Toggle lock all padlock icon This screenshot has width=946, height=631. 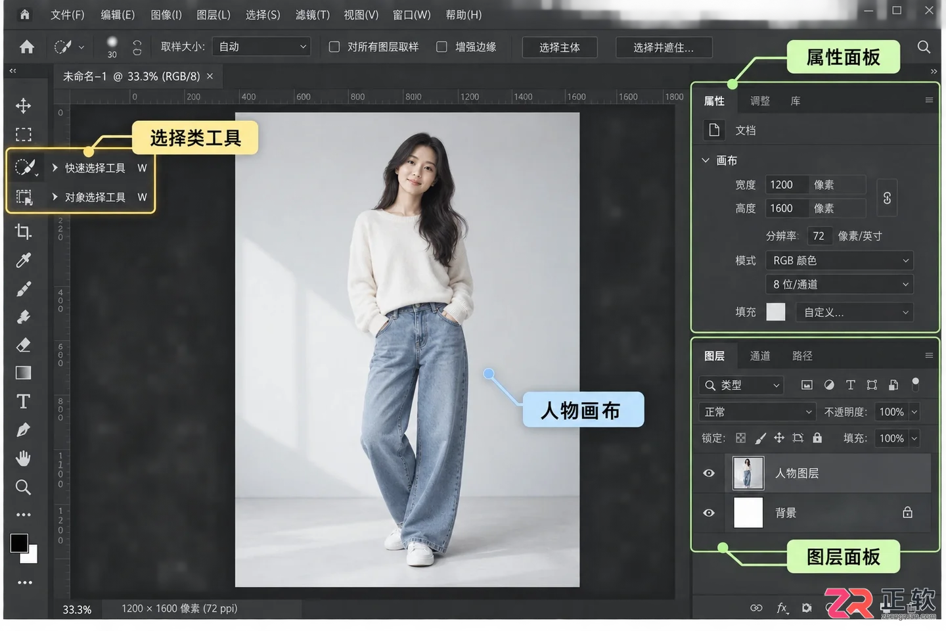coord(817,438)
